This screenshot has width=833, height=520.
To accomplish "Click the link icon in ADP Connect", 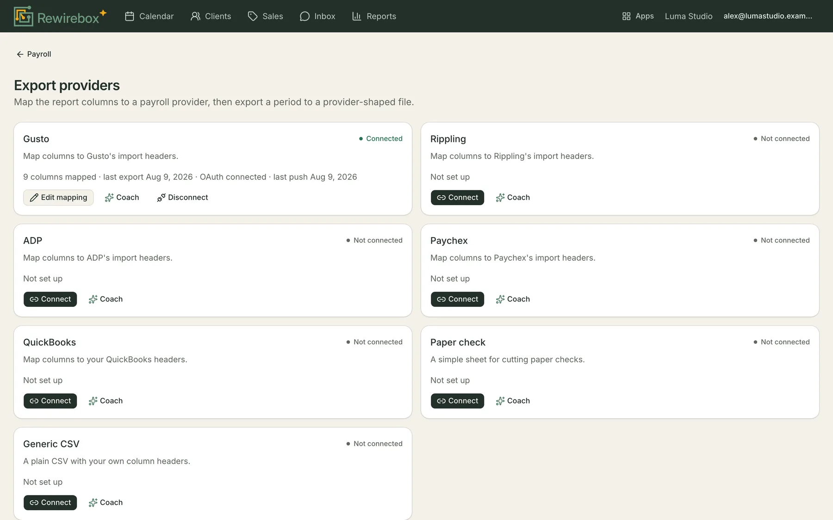I will [x=34, y=299].
